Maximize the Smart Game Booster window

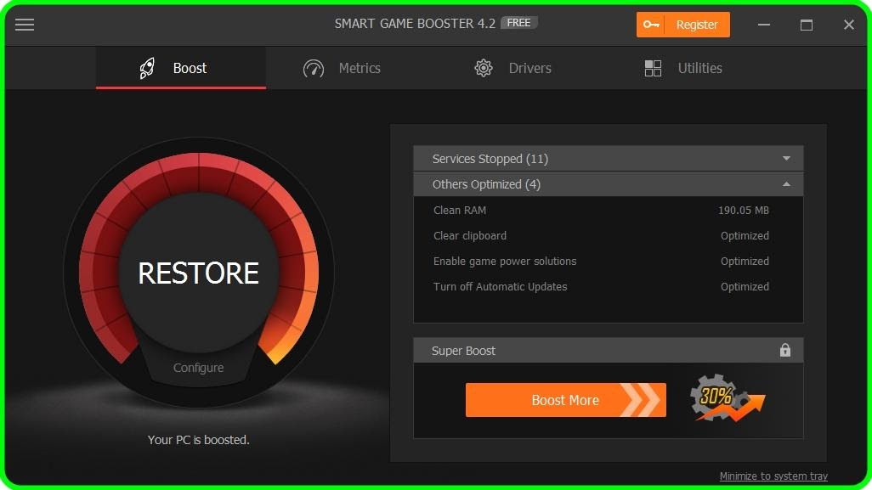807,25
